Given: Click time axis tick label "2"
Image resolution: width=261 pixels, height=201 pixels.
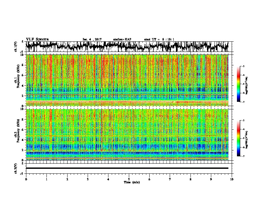Looking at the screenshot, I should point(67,179).
